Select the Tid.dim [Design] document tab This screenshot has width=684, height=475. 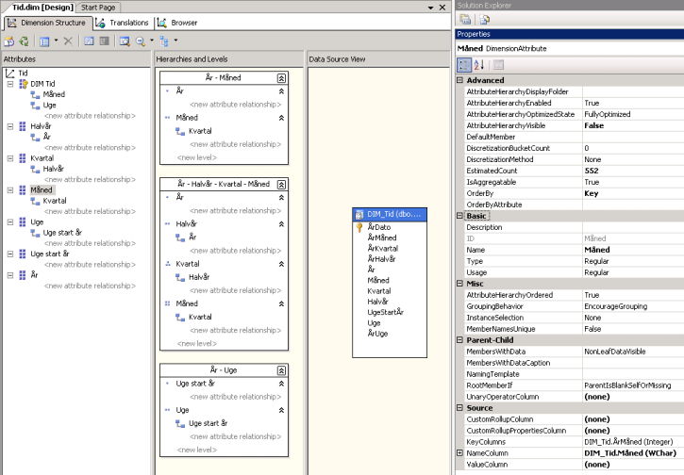(42, 8)
